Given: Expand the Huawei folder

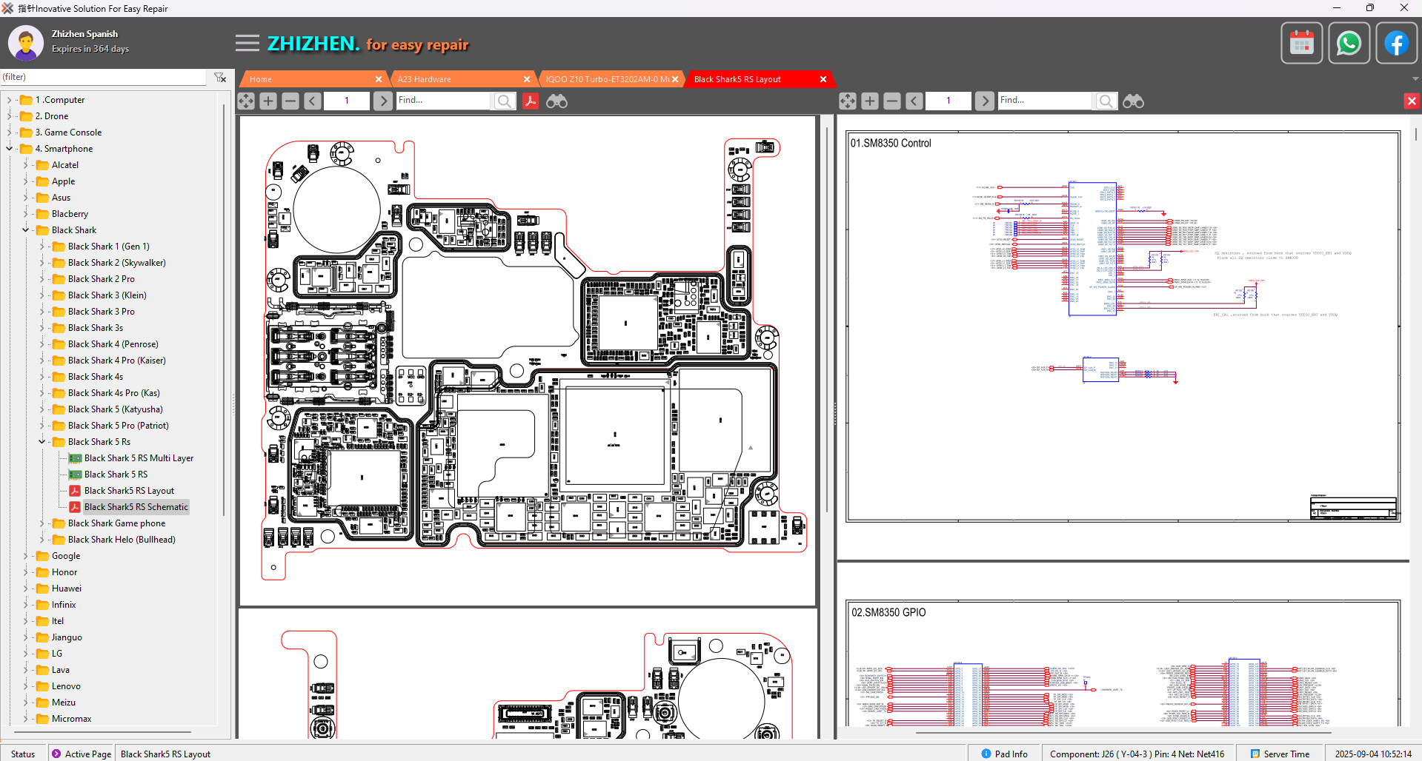Looking at the screenshot, I should (x=25, y=589).
